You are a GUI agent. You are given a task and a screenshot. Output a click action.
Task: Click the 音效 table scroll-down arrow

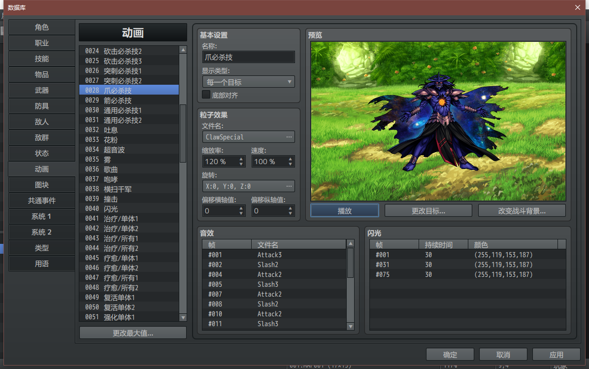pyautogui.click(x=351, y=327)
